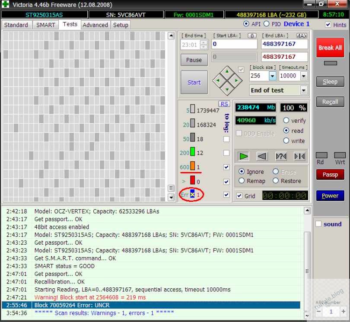Screen dimensions: 350x322
Task: Click the Start LBA zero reset button
Action: click(x=252, y=36)
